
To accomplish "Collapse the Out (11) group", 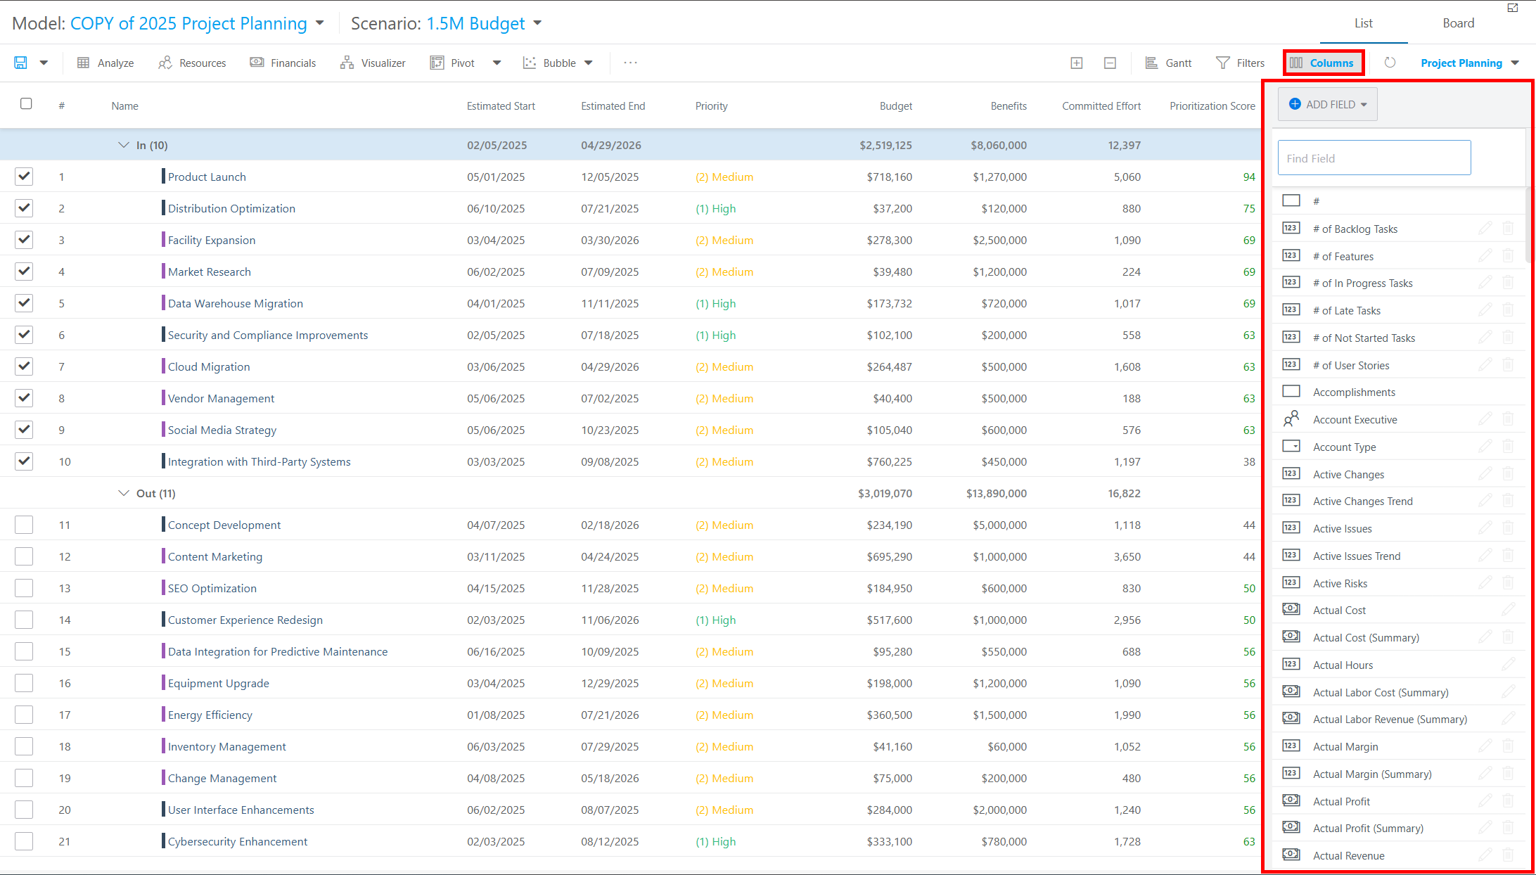I will (124, 493).
